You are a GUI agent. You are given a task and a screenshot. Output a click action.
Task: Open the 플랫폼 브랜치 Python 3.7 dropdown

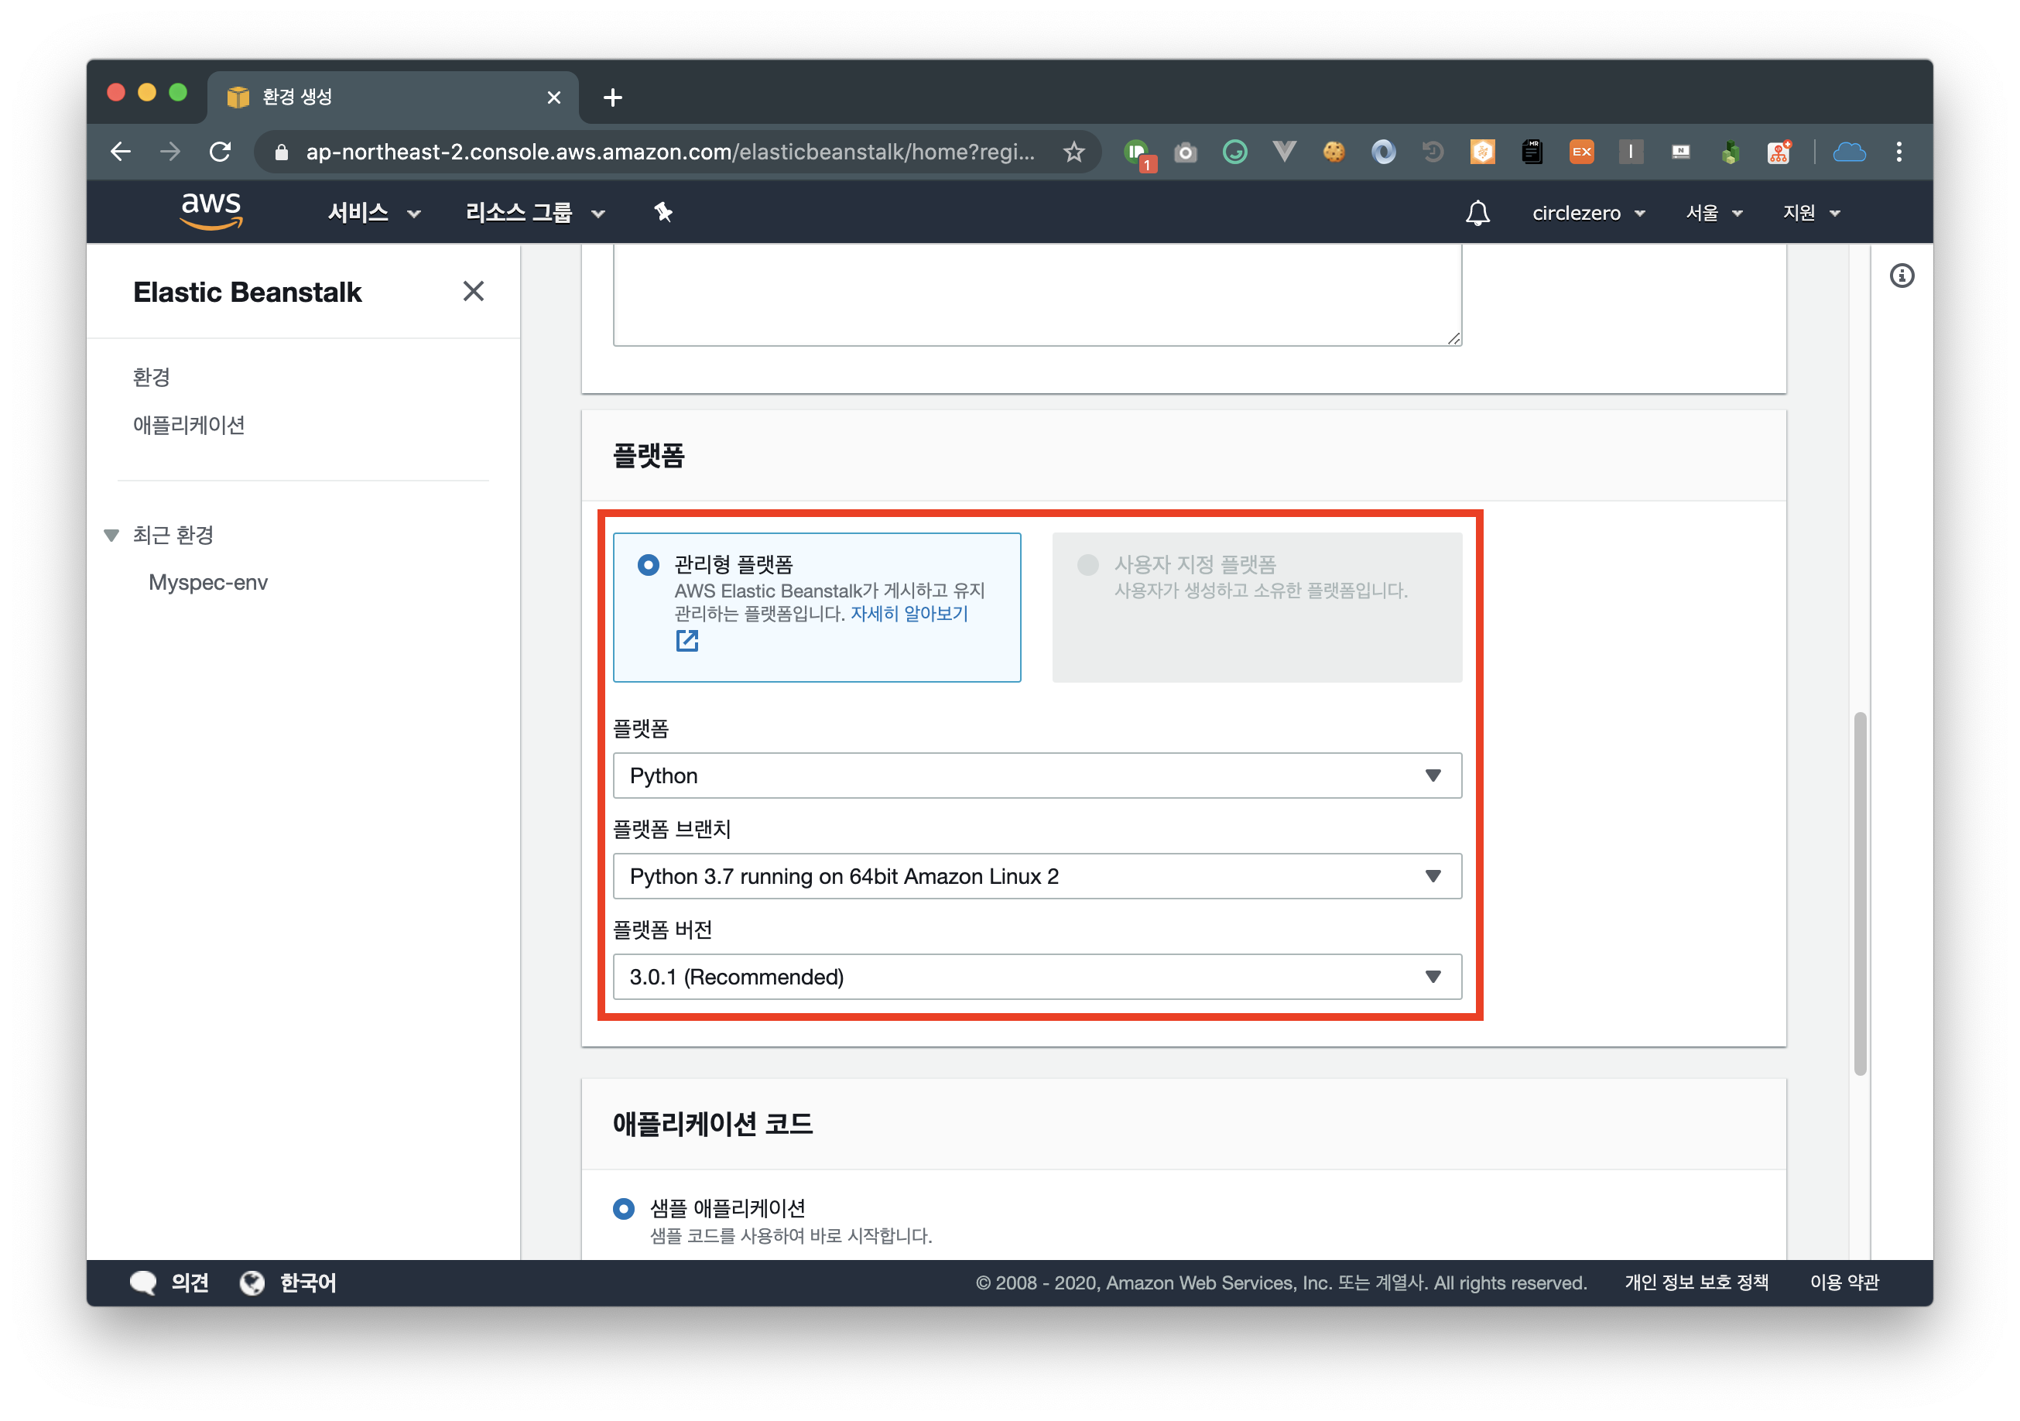pyautogui.click(x=1036, y=876)
